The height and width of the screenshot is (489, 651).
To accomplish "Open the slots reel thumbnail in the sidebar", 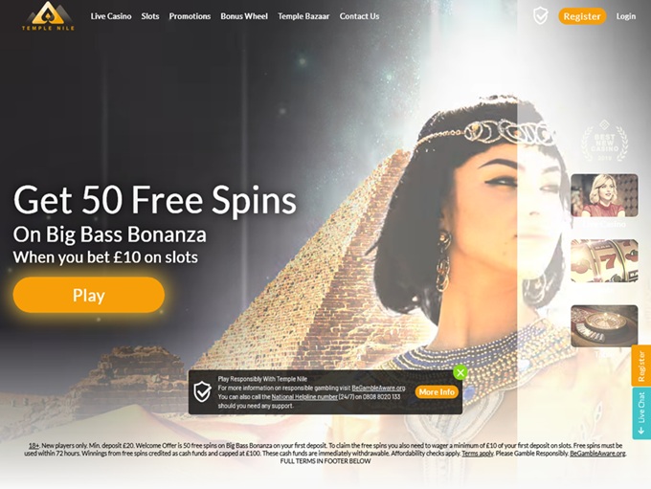I will [604, 260].
